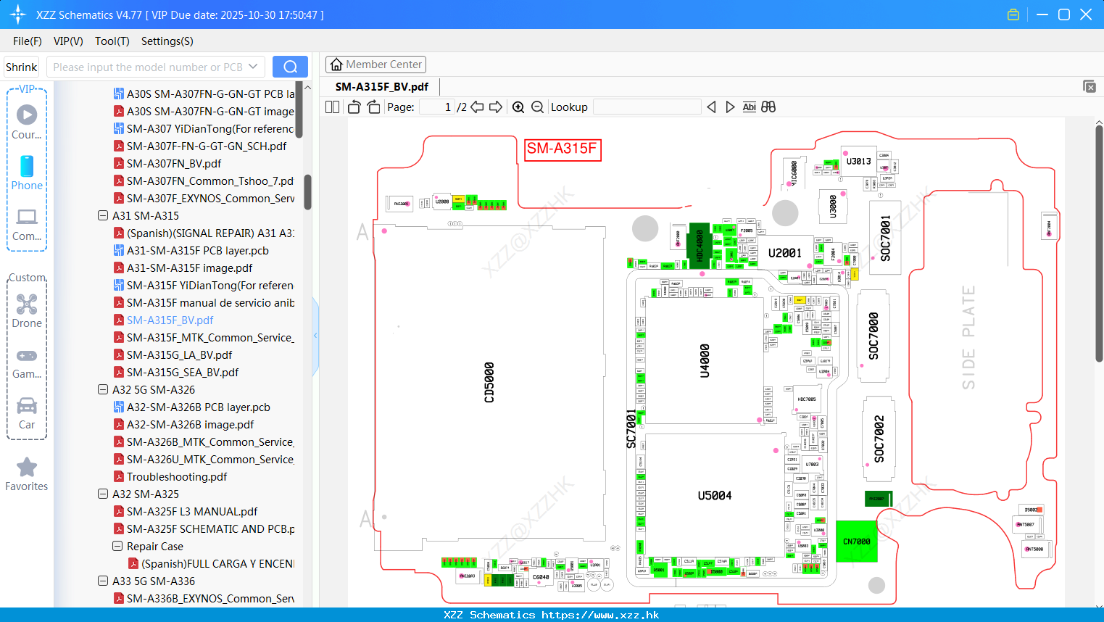Click the blue search button
This screenshot has width=1104, height=622.
click(x=290, y=67)
